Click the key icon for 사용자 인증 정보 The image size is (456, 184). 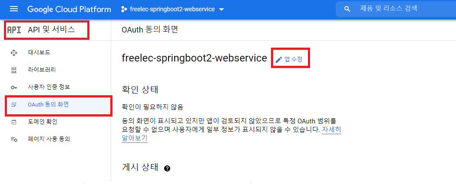coord(13,87)
